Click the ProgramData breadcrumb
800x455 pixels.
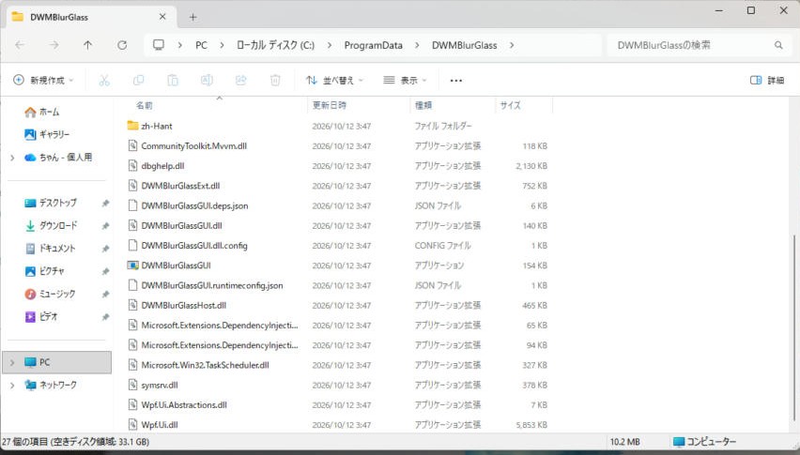point(373,45)
